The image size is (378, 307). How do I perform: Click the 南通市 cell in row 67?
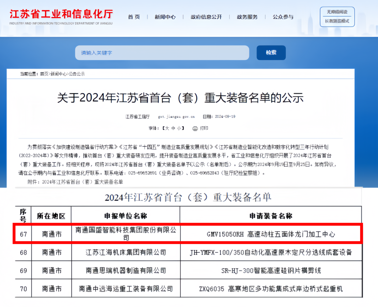(x=52, y=234)
